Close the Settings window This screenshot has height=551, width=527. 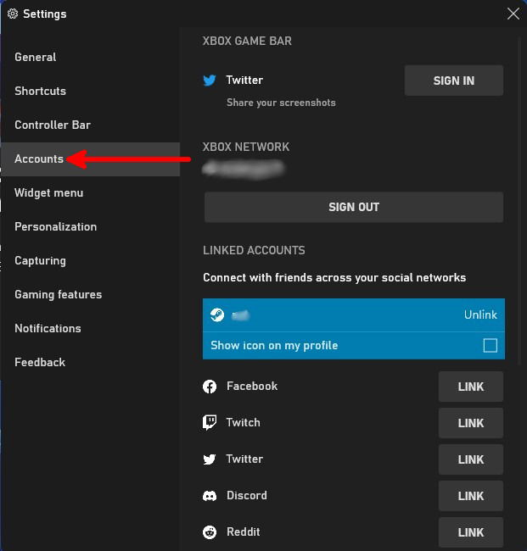pos(513,14)
